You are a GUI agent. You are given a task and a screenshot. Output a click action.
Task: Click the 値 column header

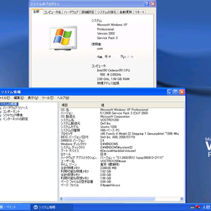pos(142,105)
